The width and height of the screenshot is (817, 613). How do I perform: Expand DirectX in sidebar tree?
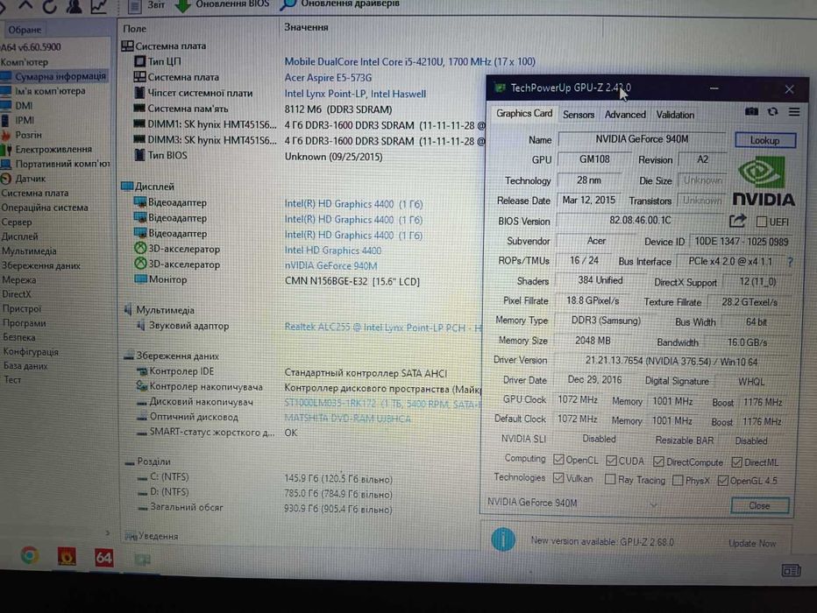[x=16, y=294]
